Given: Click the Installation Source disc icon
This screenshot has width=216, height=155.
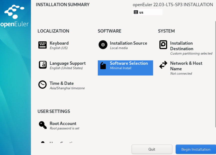Looking at the screenshot, I should 103,45.
